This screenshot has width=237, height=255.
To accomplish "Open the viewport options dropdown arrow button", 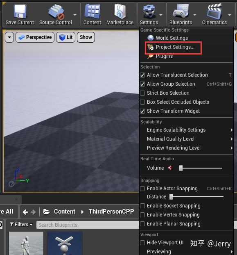I will [9, 37].
